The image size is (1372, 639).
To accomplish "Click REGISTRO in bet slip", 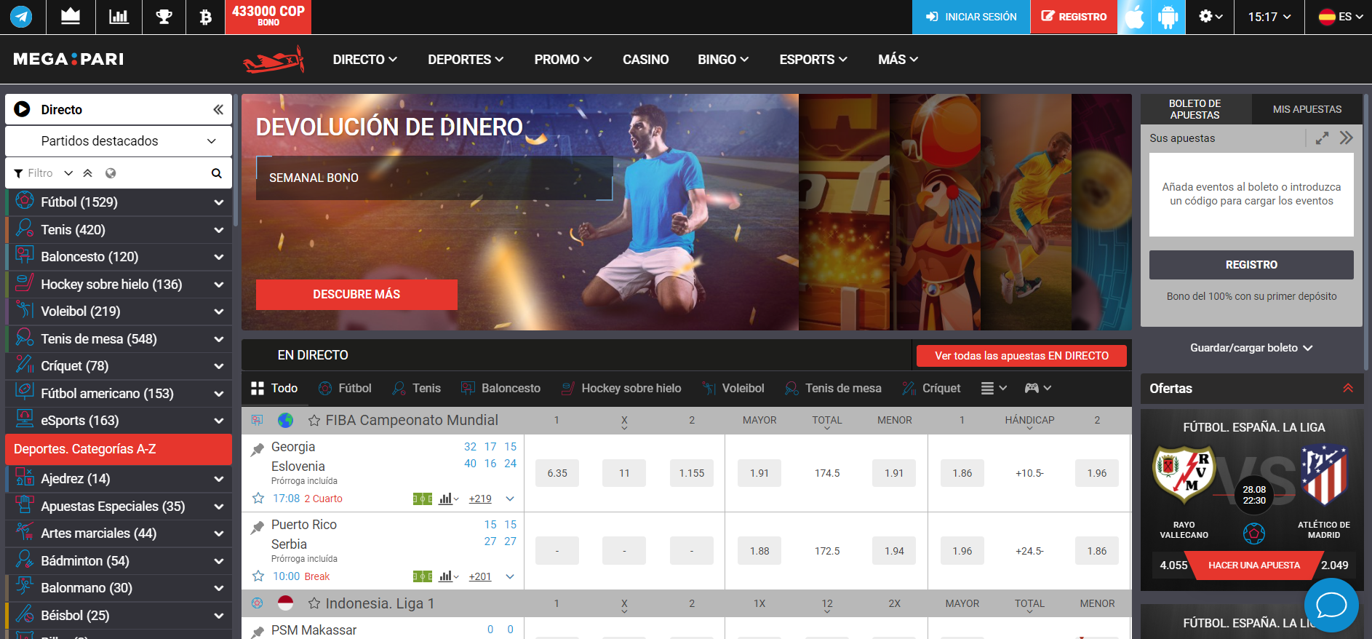I will click(1251, 265).
